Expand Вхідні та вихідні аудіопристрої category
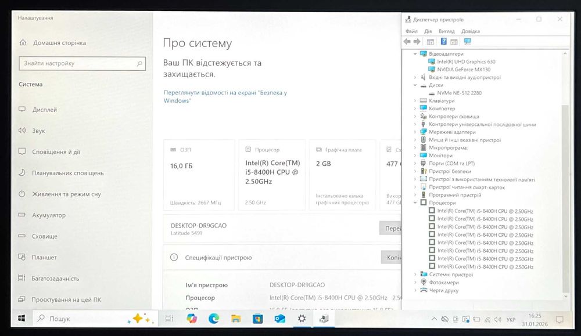Viewport: 581px width, 336px height. coord(415,77)
